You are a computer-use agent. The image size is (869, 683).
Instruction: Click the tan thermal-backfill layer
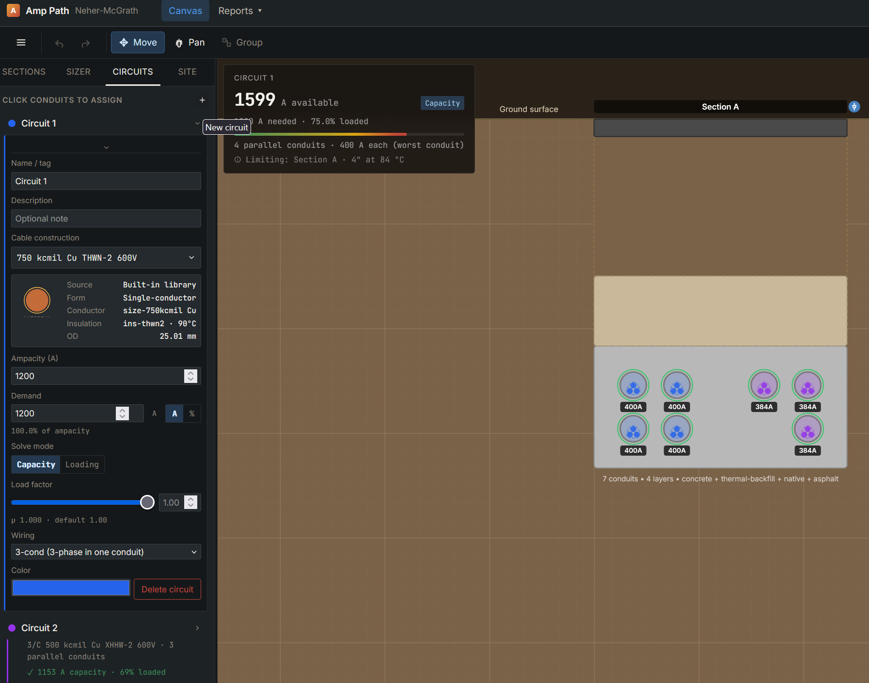click(720, 311)
